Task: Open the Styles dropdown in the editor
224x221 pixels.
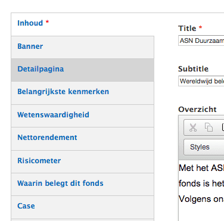Action: (x=204, y=147)
